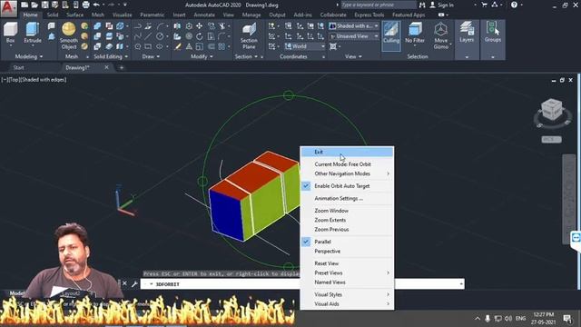Image resolution: width=581 pixels, height=327 pixels.
Task: Click the Help question mark icon
Action: (x=514, y=5)
